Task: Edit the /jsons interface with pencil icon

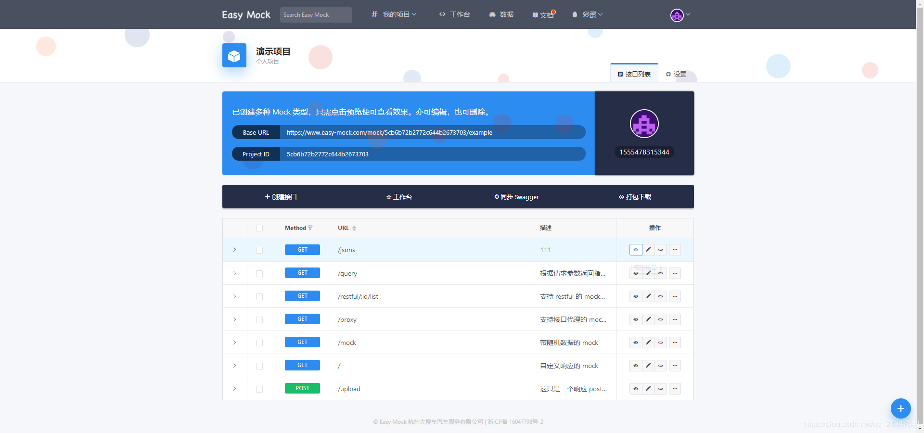Action: [x=648, y=250]
